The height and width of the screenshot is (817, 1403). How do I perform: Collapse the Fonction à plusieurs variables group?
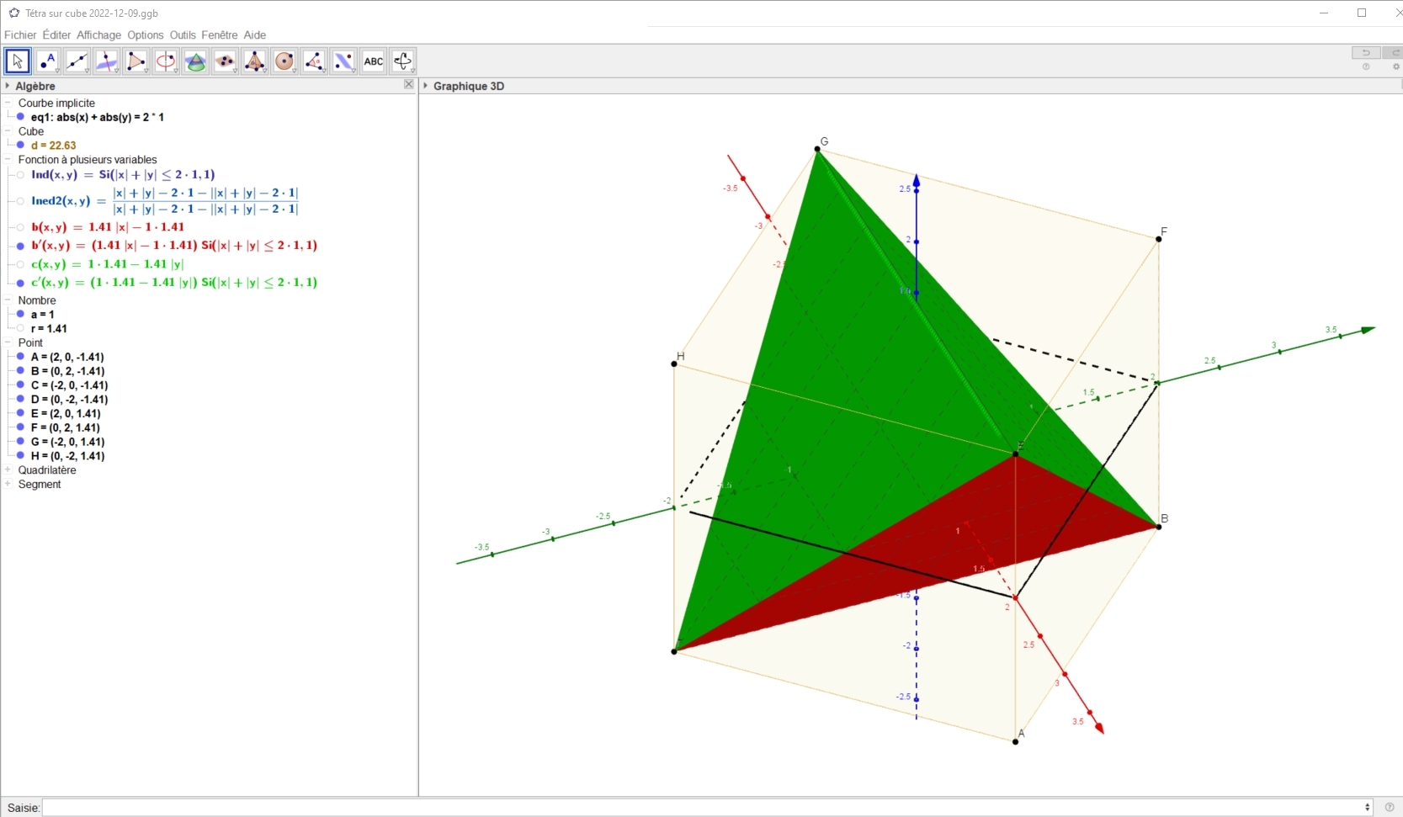8,160
